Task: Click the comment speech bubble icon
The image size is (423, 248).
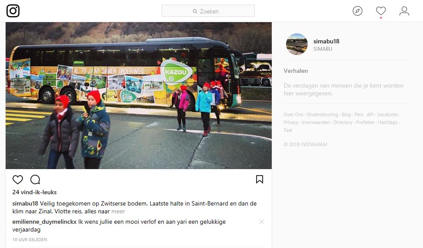Action: [x=35, y=179]
